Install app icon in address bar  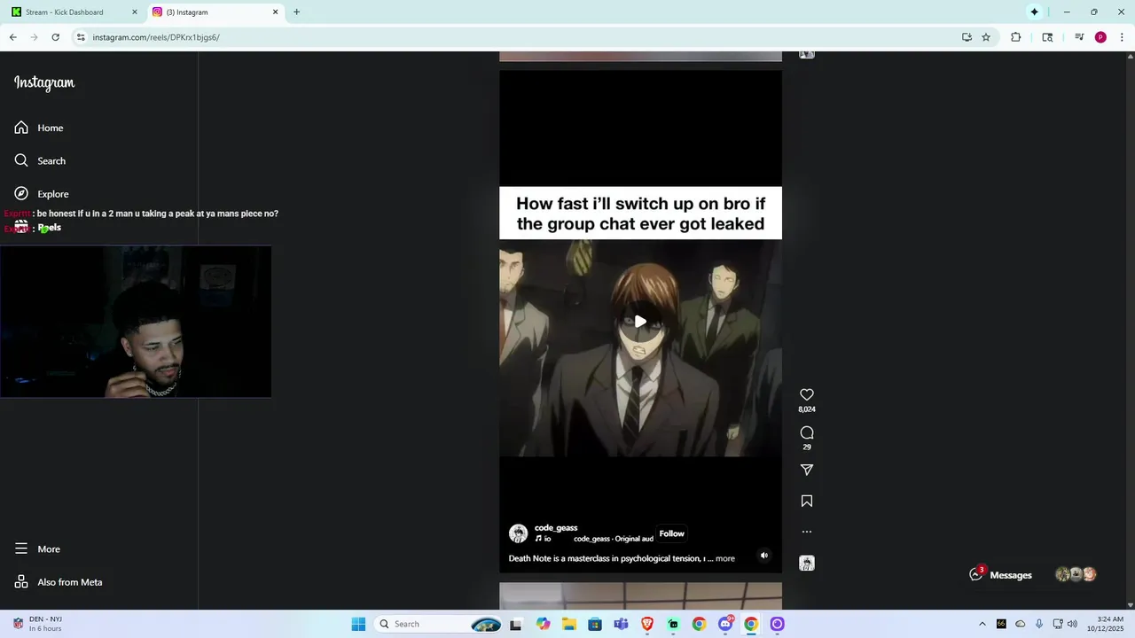(967, 37)
